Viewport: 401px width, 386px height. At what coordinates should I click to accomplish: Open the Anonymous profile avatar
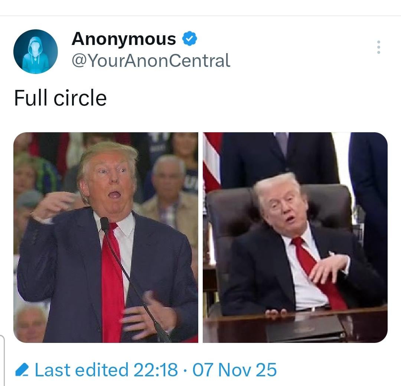pos(36,51)
